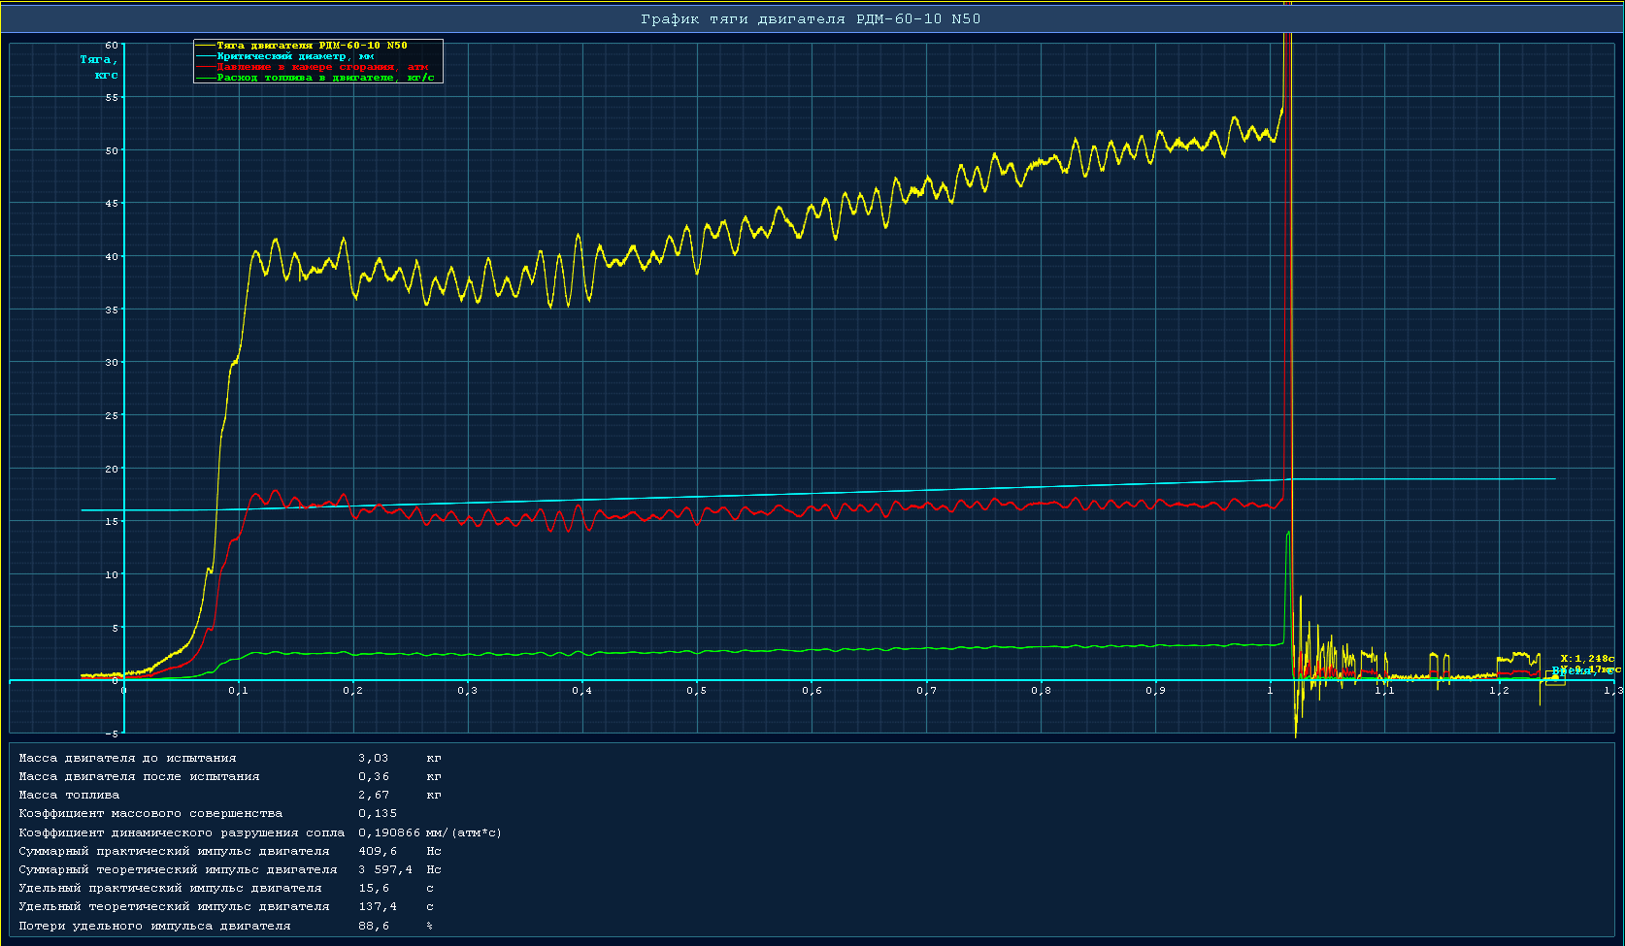Click the 'X: 1,248с' cursor readout label

click(1587, 659)
